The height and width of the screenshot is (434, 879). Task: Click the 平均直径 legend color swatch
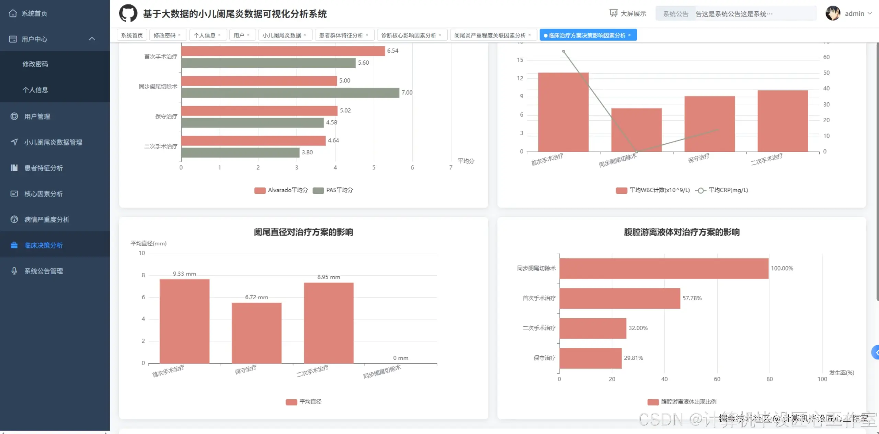291,402
